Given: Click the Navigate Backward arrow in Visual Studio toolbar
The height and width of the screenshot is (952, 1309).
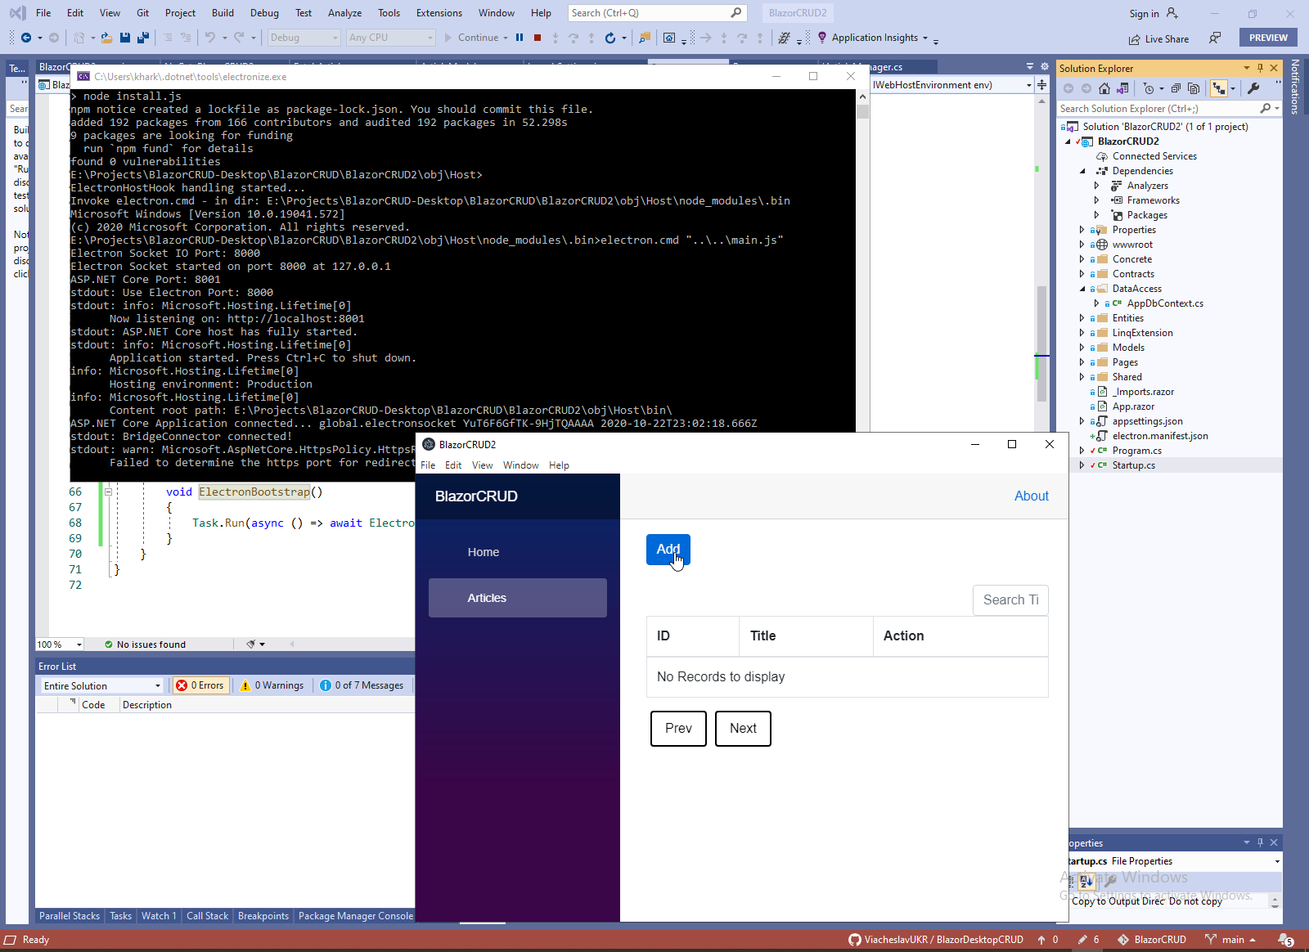Looking at the screenshot, I should point(26,38).
